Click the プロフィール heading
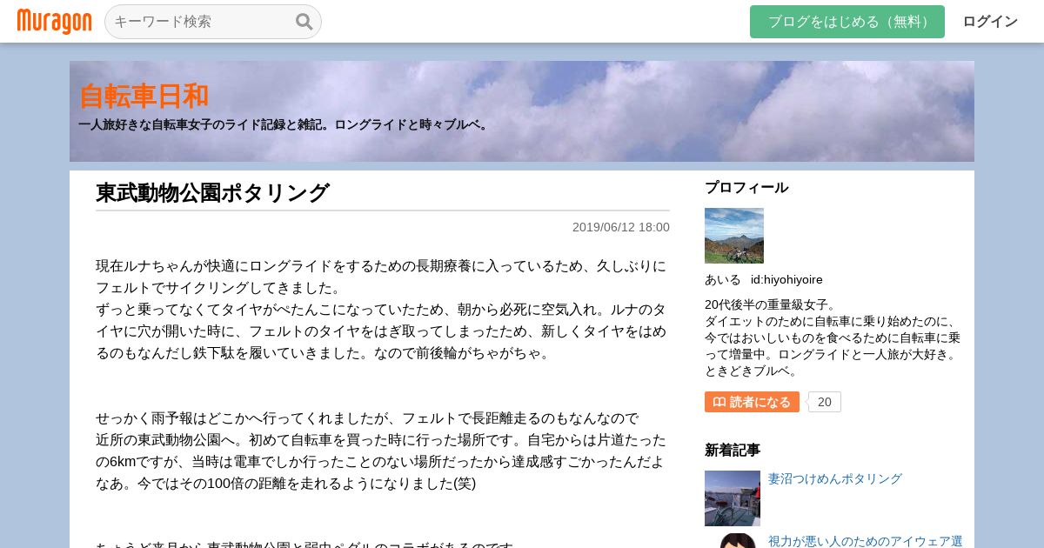Viewport: 1044px width, 548px height. (x=746, y=187)
